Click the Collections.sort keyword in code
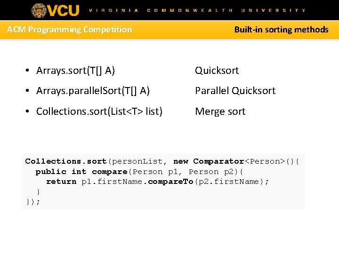 (66, 161)
